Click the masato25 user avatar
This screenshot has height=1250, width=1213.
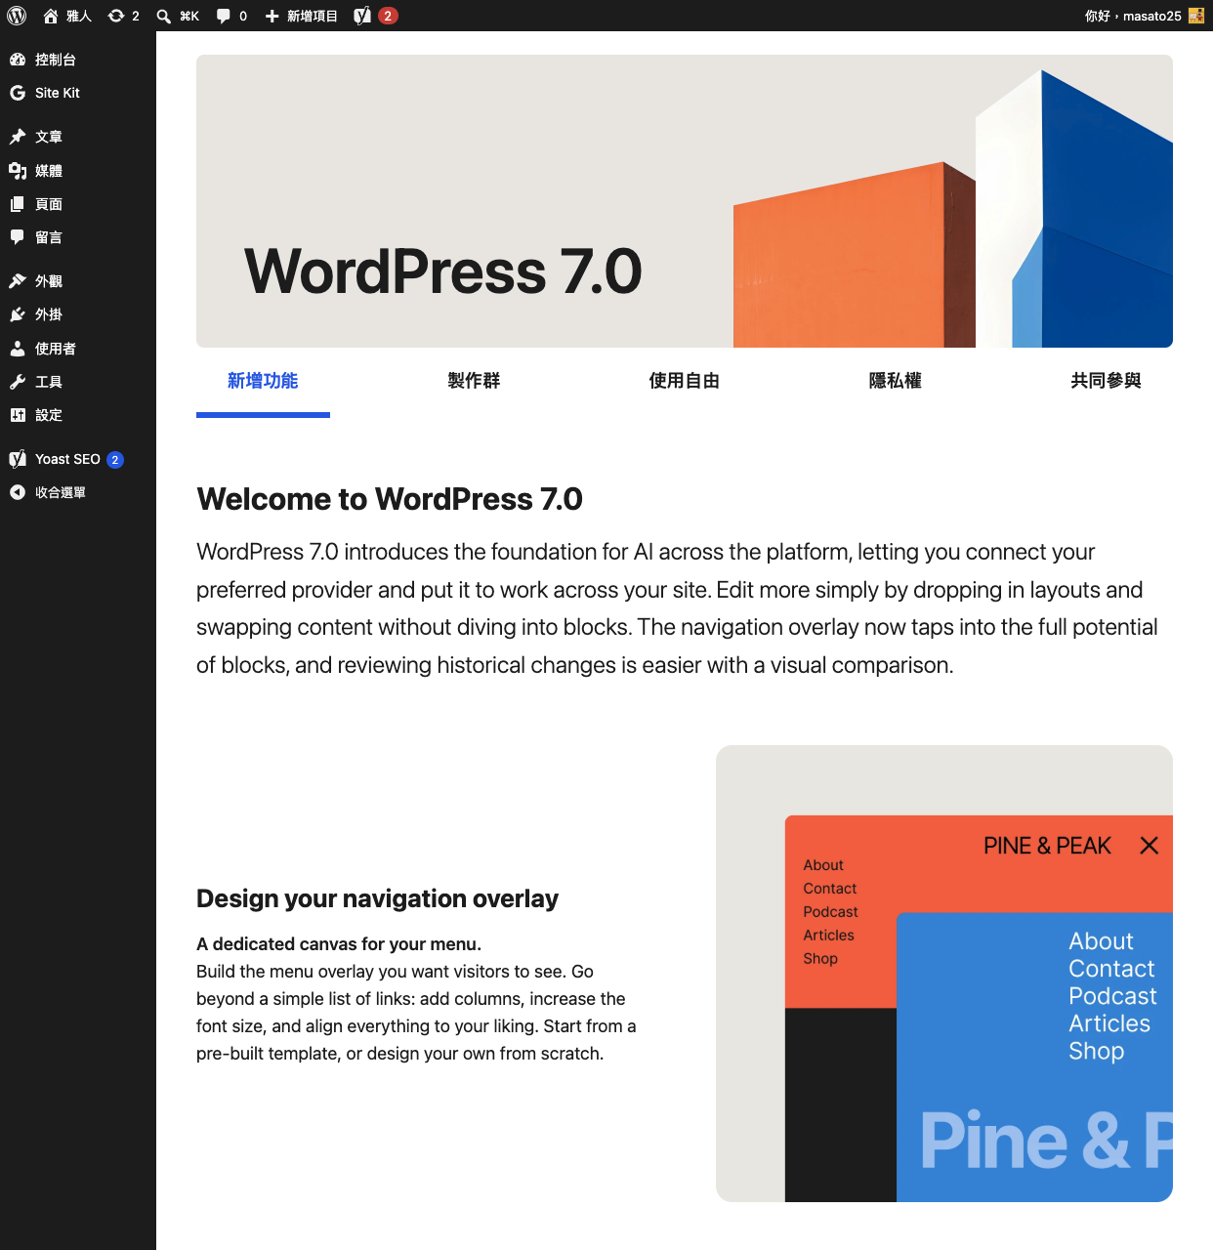pos(1196,16)
